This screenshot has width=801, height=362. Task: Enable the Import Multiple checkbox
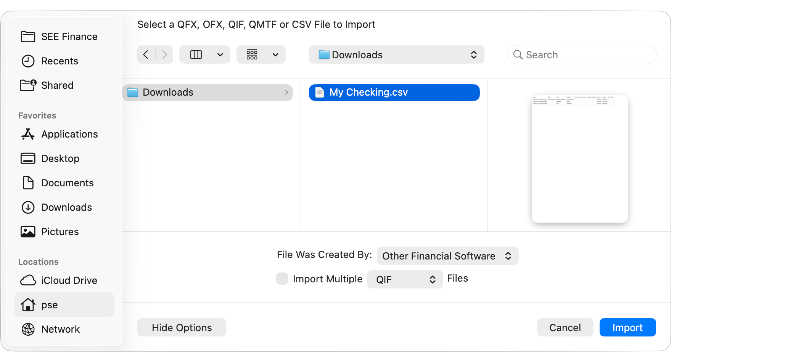click(282, 279)
